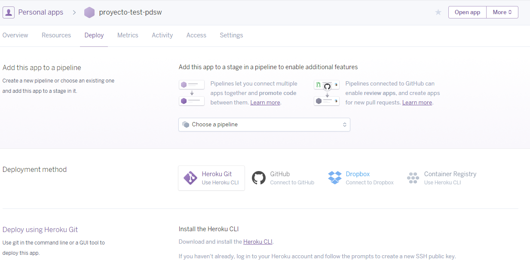Switch to the Resources tab
Screen dimensions: 530x263
coord(56,35)
